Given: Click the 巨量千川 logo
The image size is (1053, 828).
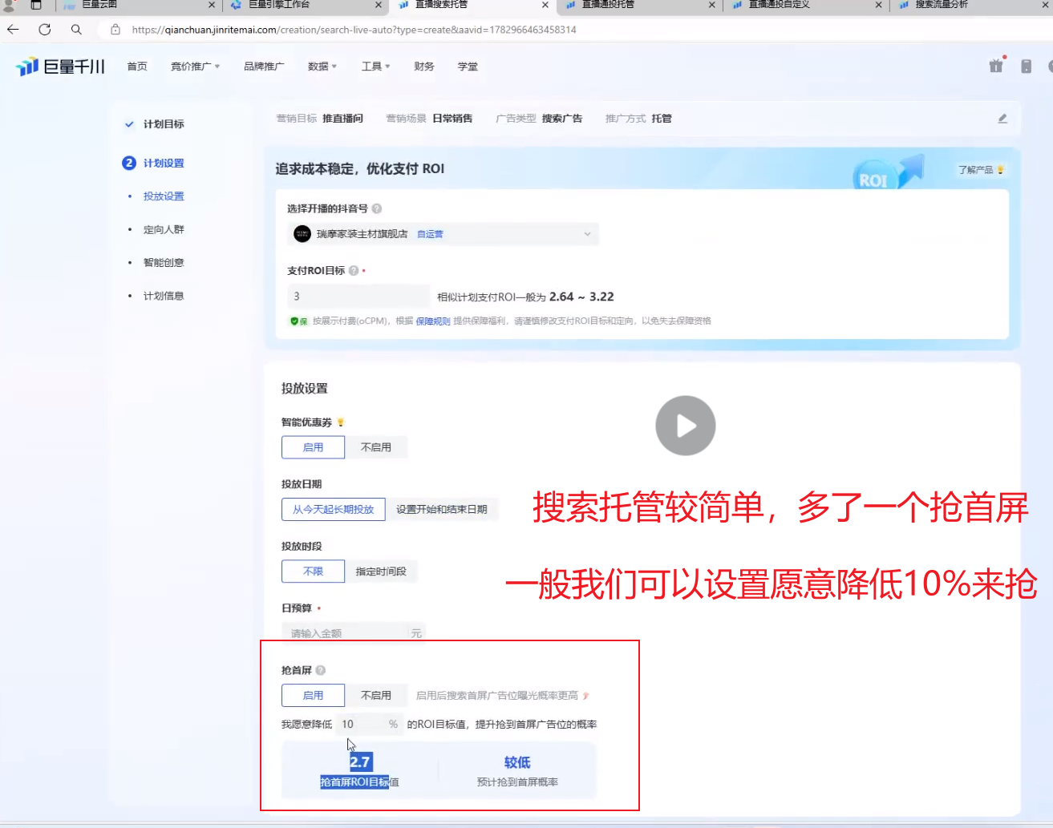Looking at the screenshot, I should tap(61, 67).
